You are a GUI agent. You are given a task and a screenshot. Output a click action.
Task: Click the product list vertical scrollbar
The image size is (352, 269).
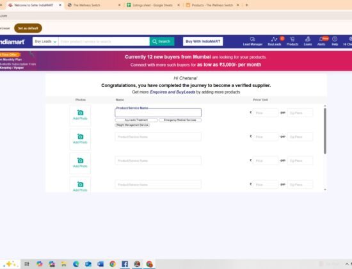[325, 131]
